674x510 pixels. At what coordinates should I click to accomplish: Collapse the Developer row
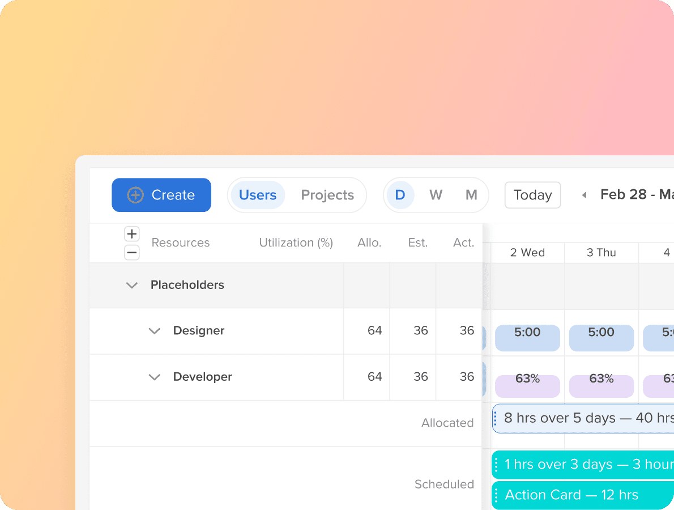(154, 377)
